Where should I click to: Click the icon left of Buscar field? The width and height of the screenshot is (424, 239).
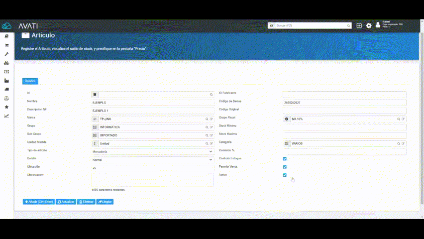pos(271,25)
